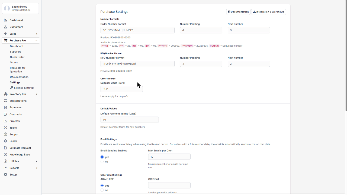Click the book icon on the Documentation button
The width and height of the screenshot is (347, 195).
229,12
